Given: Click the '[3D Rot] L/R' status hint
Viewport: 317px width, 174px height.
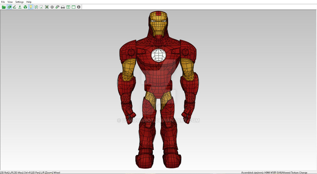Looking at the screenshot, I should [x=6, y=172].
